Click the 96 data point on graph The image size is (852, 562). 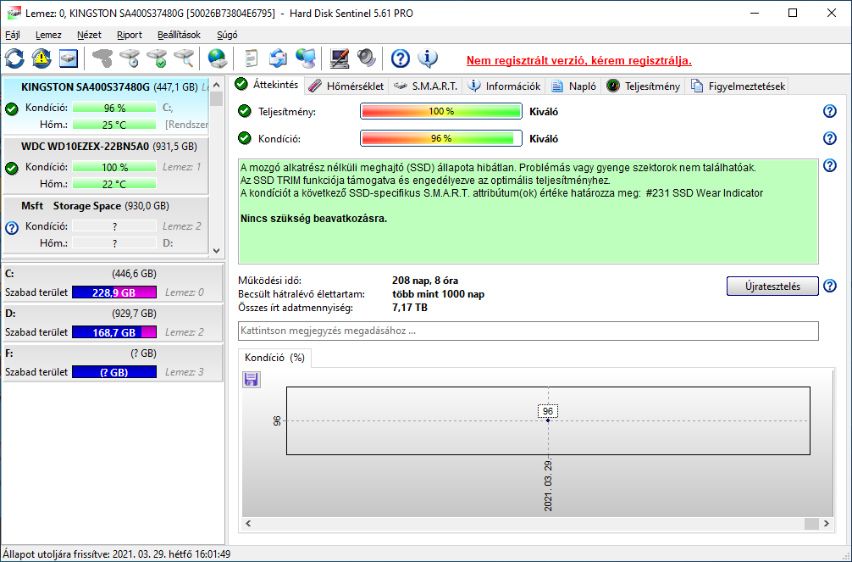click(548, 420)
